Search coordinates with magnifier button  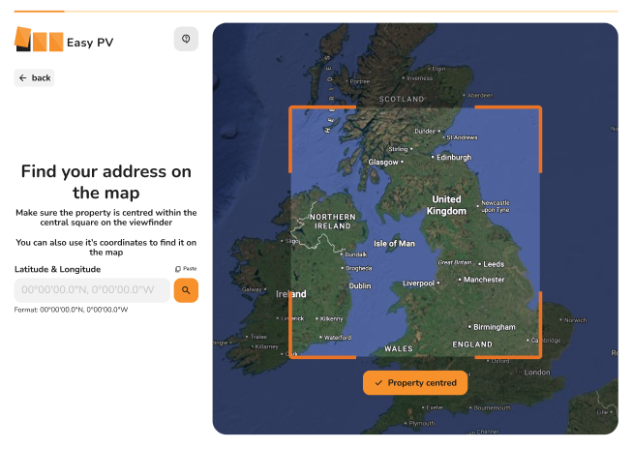[186, 290]
